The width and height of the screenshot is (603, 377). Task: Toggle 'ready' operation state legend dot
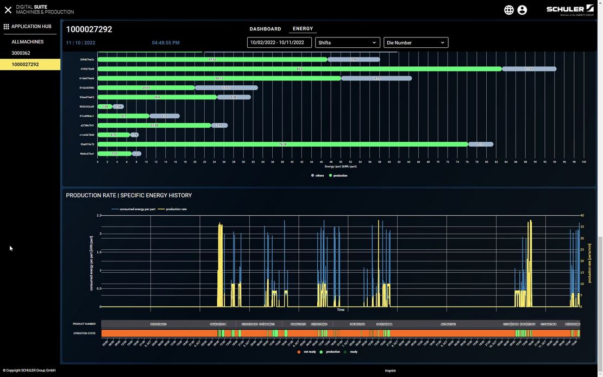coord(350,352)
